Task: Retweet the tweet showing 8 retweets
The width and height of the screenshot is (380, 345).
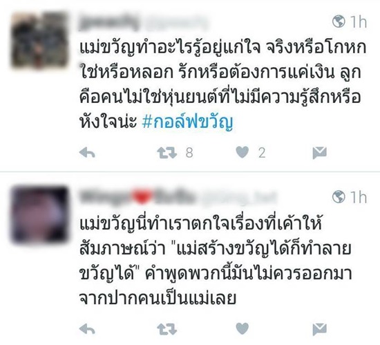Action: click(167, 153)
